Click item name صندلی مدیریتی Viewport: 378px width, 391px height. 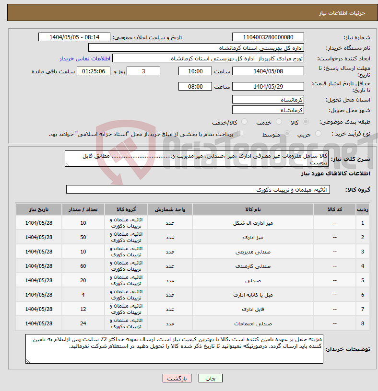pyautogui.click(x=253, y=252)
